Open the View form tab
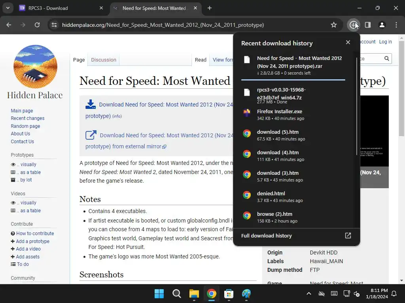Viewport: 405px width, 303px height. coord(222,60)
